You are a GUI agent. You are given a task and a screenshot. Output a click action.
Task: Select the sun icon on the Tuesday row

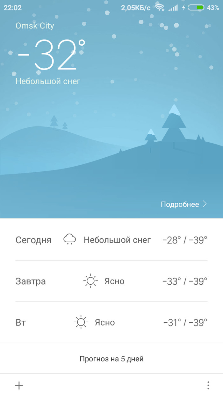pos(81,322)
